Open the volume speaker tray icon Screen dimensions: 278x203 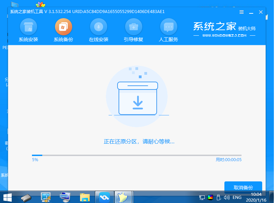click(x=226, y=197)
